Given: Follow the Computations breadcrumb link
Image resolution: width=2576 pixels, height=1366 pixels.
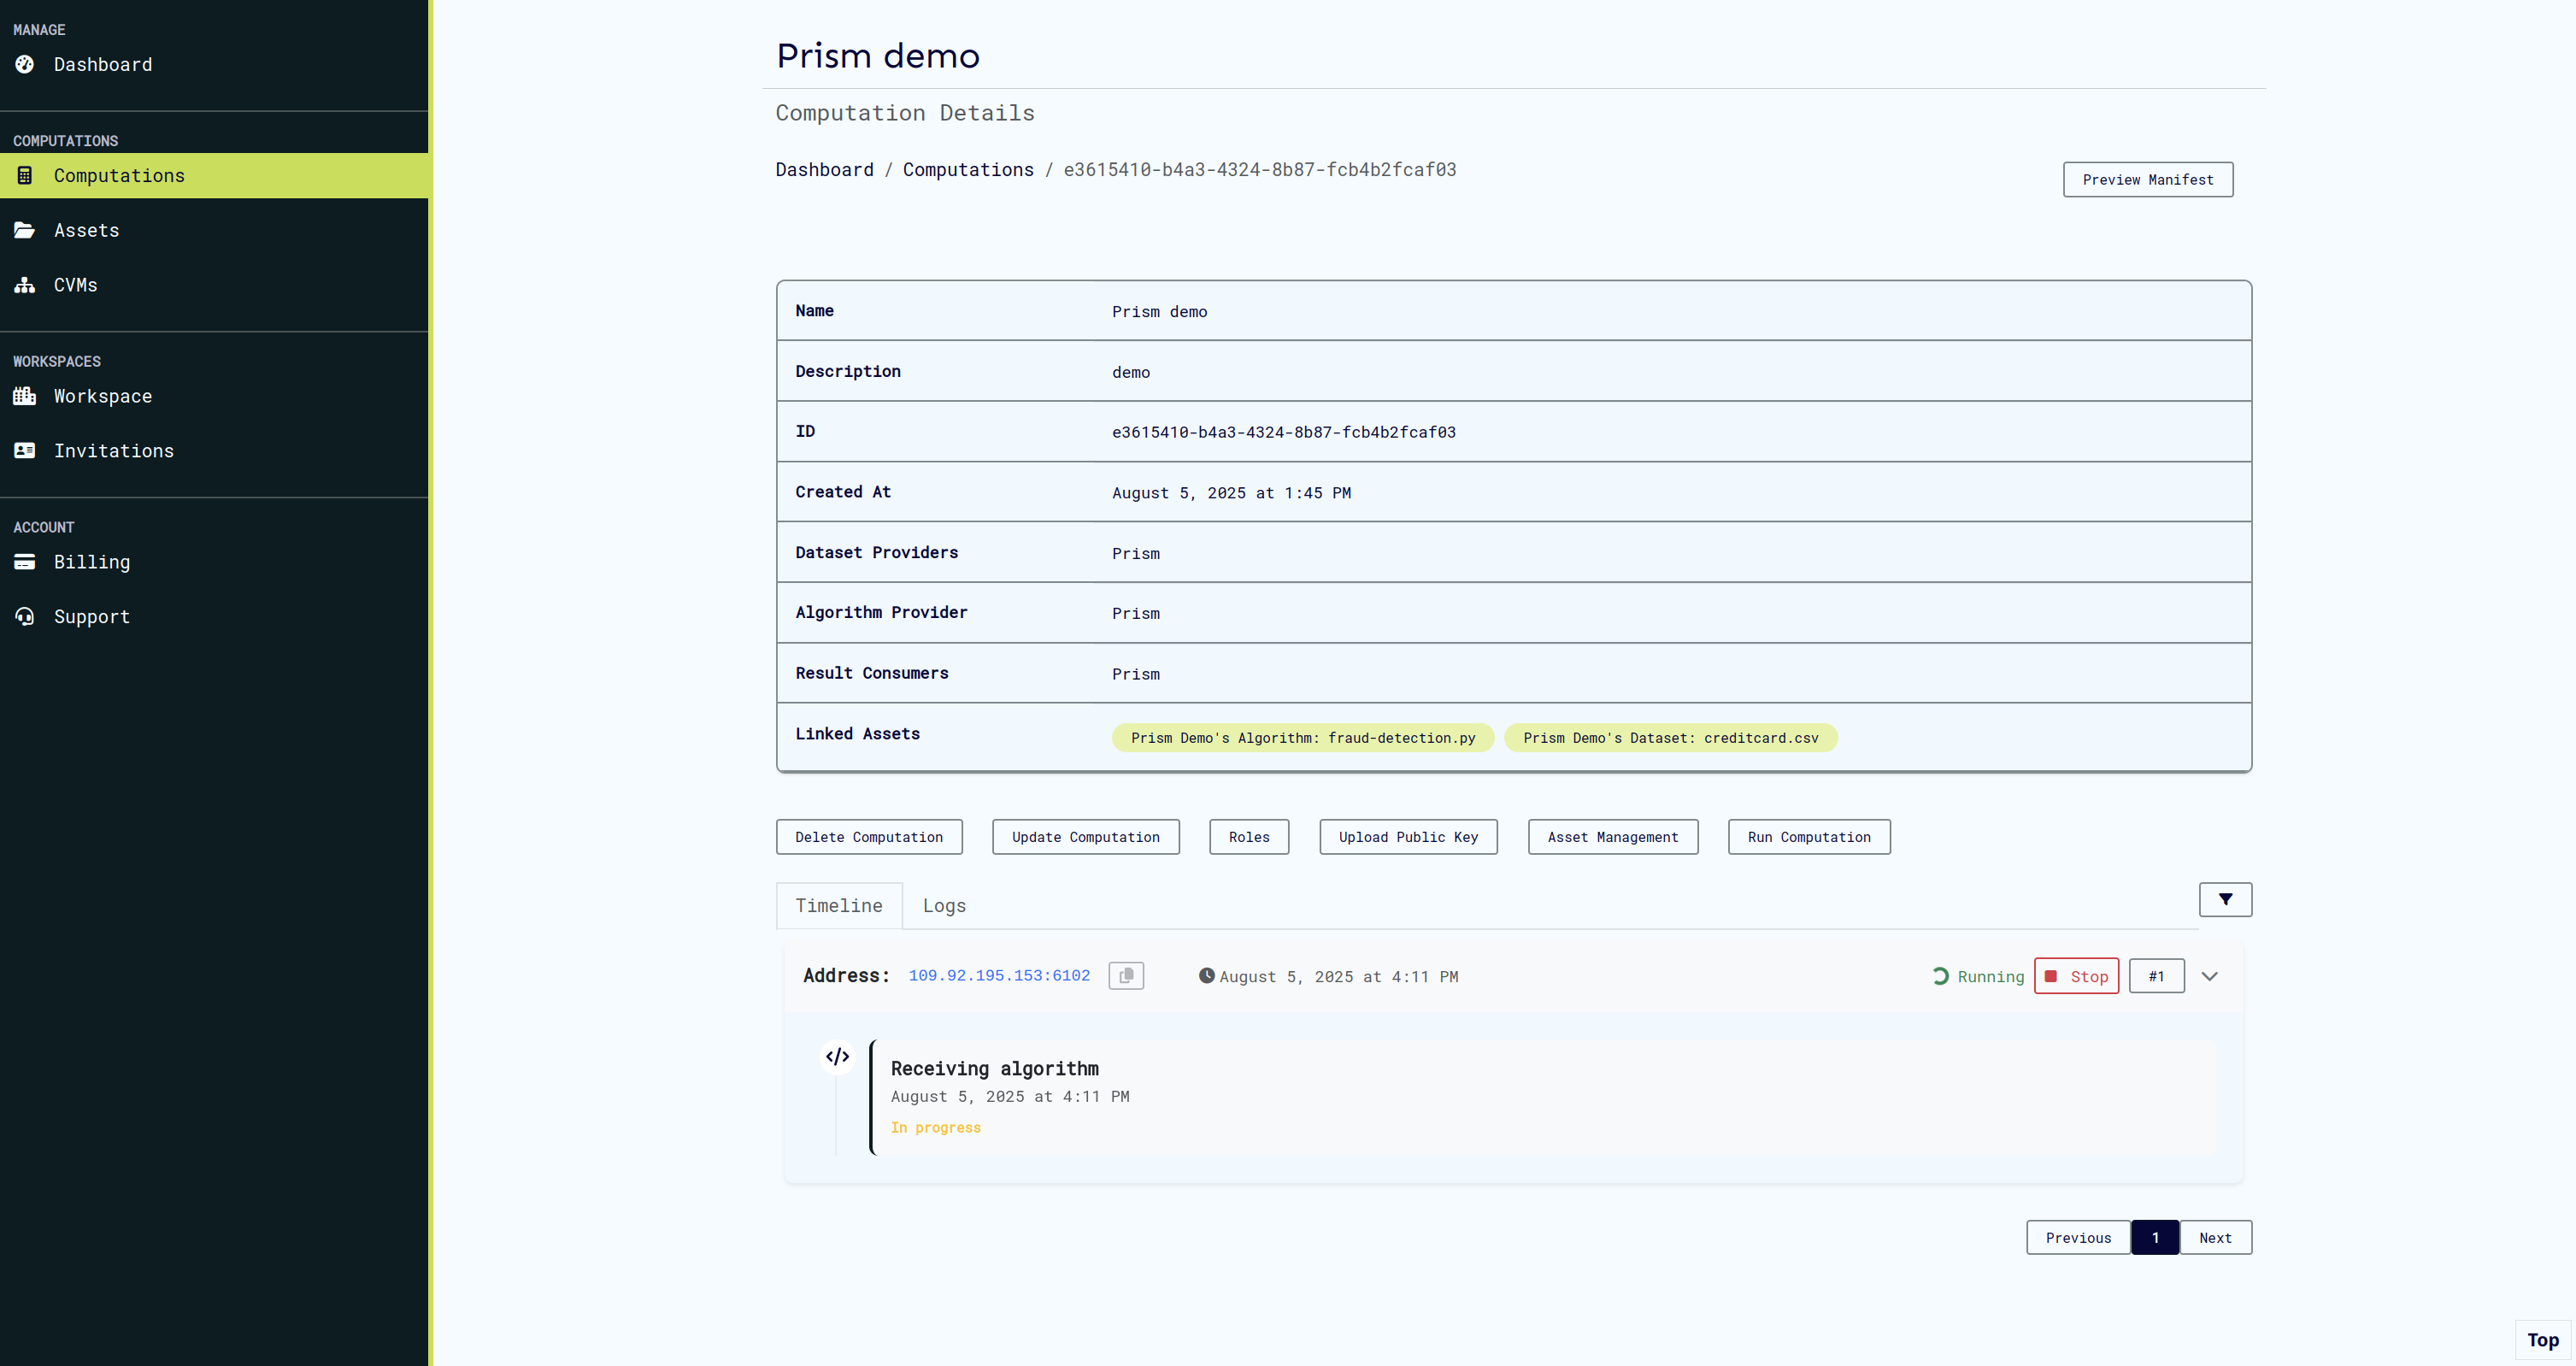Looking at the screenshot, I should pos(968,170).
